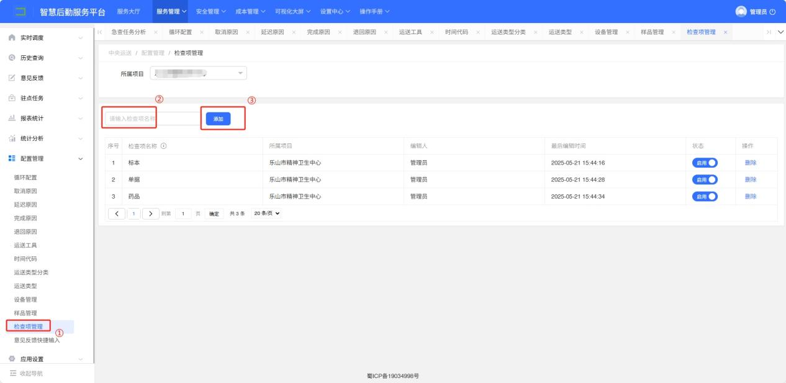This screenshot has height=383, width=786.
Task: Expand the 服务管理 top menu
Action: 171,12
